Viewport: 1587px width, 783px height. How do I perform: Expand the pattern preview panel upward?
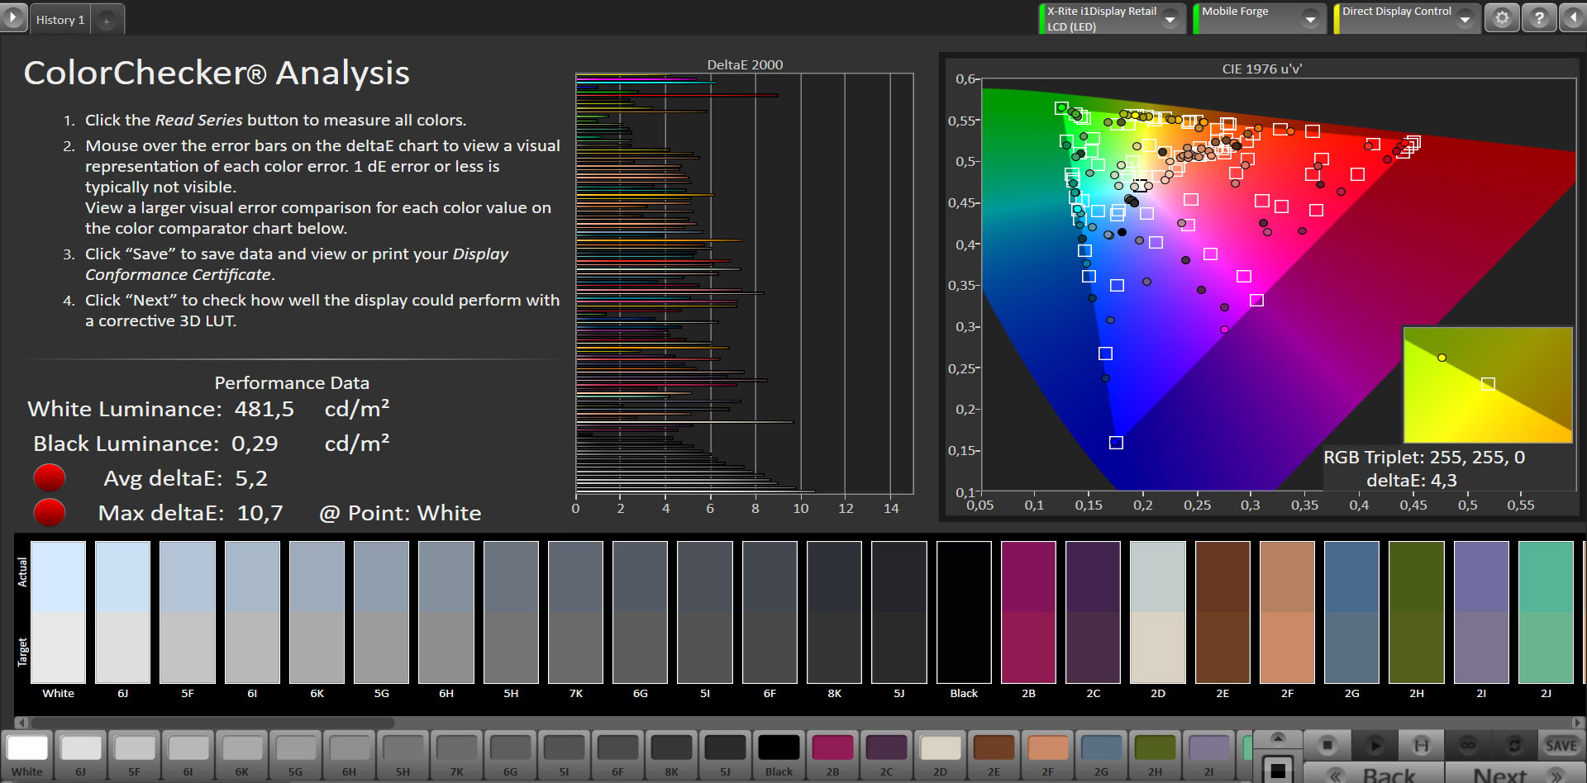(x=1278, y=738)
